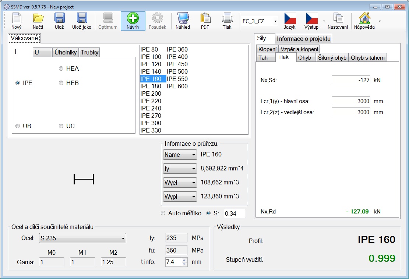Open Nastavení settings icon
The height and width of the screenshot is (279, 409).
click(x=338, y=18)
